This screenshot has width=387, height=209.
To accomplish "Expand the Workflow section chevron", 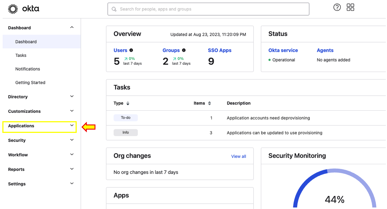I will 72,155.
